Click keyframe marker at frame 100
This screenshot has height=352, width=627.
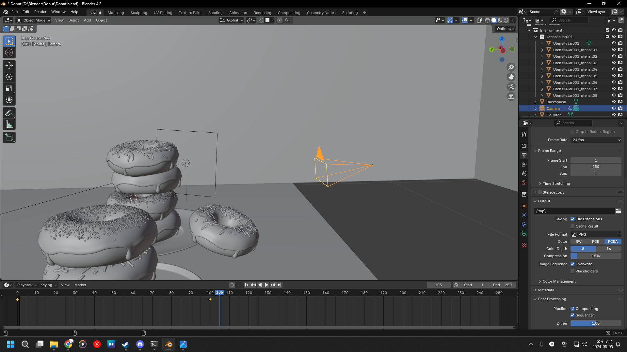pyautogui.click(x=210, y=299)
